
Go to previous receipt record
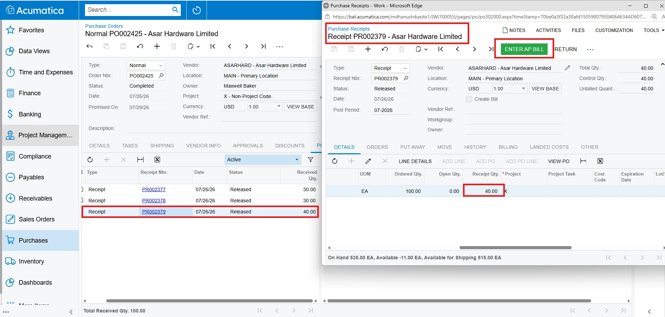(457, 49)
